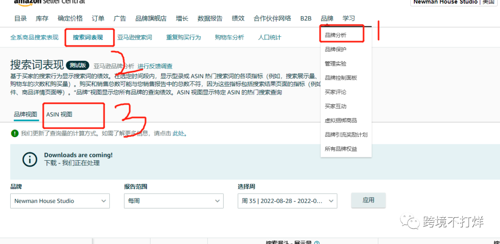500x244 pixels.
Task: Open the 目录 menu
Action: 20,18
